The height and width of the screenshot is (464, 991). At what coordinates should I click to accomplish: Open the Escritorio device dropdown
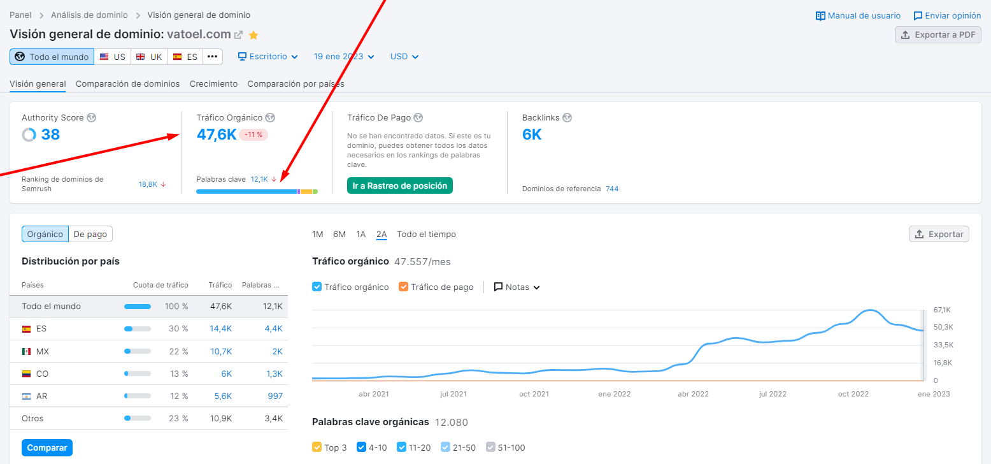click(x=267, y=56)
